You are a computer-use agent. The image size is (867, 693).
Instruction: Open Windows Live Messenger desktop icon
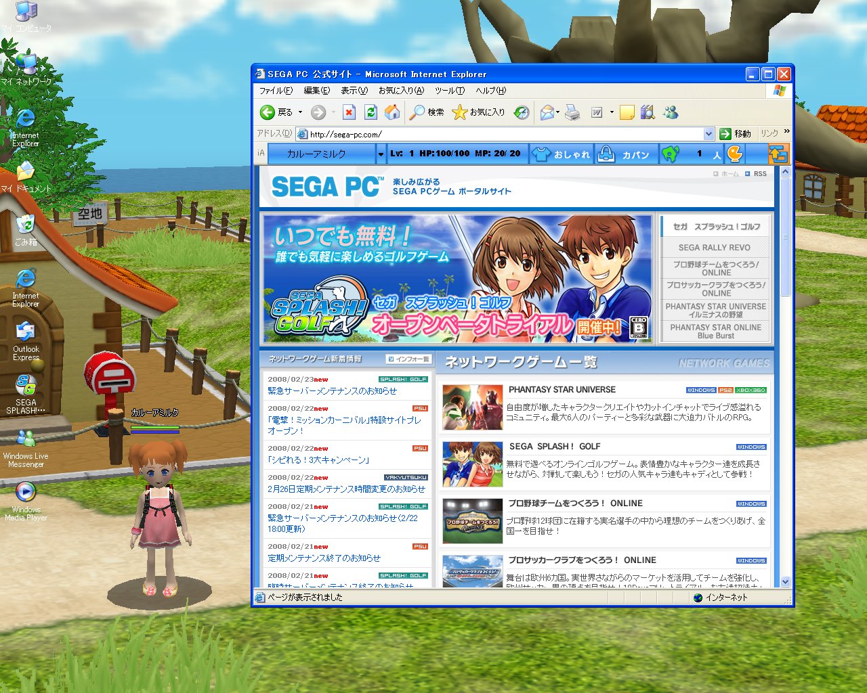tap(26, 448)
